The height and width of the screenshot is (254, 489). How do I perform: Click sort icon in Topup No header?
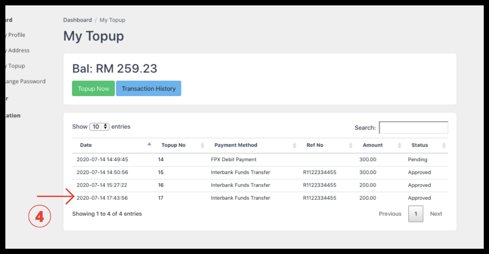coord(203,145)
